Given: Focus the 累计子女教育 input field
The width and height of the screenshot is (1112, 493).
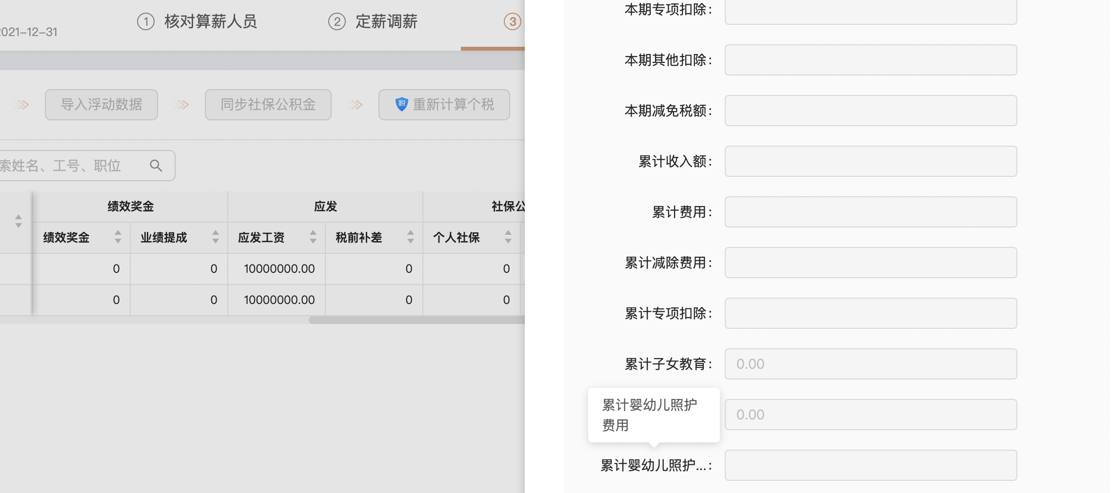Looking at the screenshot, I should 871,364.
